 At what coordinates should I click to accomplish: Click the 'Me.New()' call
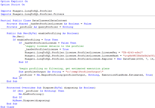coord(18,36)
